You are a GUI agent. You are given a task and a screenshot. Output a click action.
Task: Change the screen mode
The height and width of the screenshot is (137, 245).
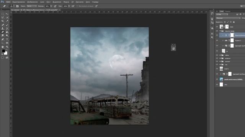[7, 57]
